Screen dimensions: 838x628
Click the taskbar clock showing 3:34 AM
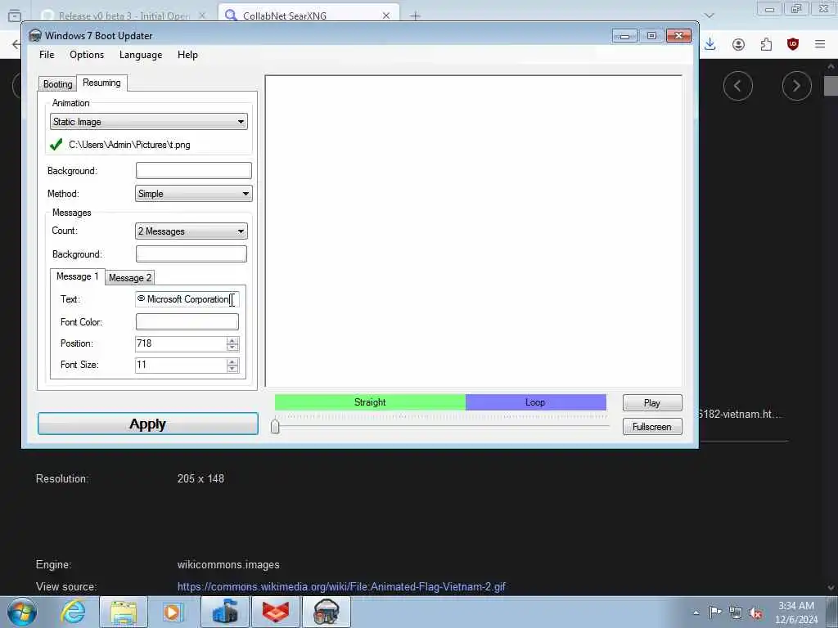[795, 612]
